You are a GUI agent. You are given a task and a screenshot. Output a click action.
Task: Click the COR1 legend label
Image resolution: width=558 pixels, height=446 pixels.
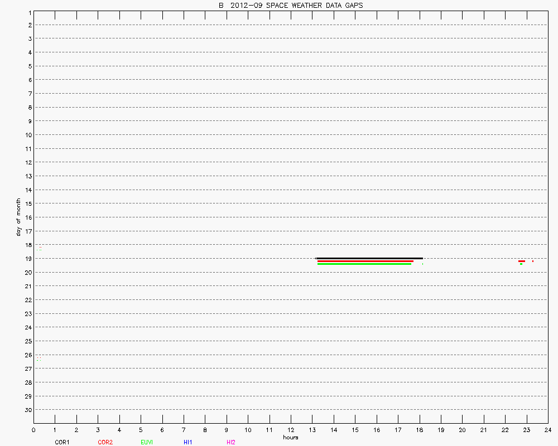(x=62, y=442)
